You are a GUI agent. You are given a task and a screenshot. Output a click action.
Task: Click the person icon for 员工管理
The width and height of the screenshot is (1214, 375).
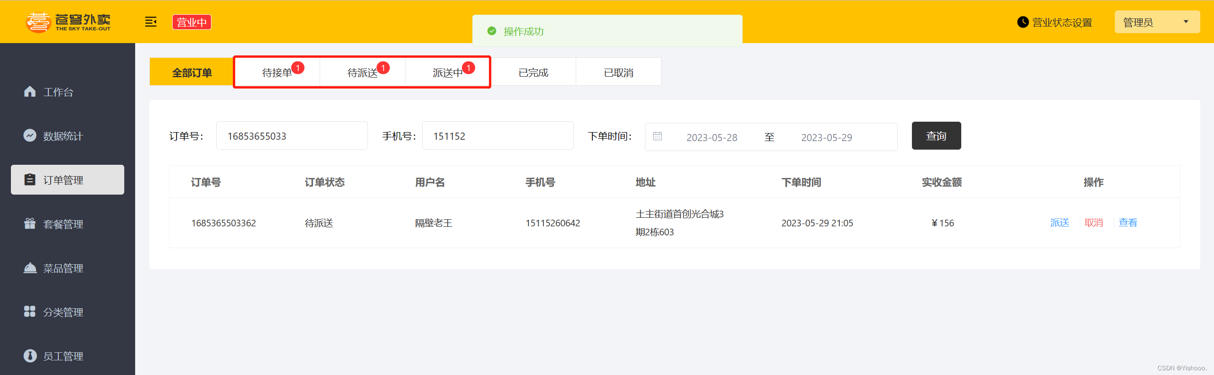coord(30,356)
